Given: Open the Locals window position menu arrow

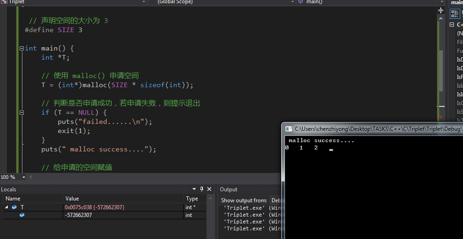Looking at the screenshot, I should (194, 189).
